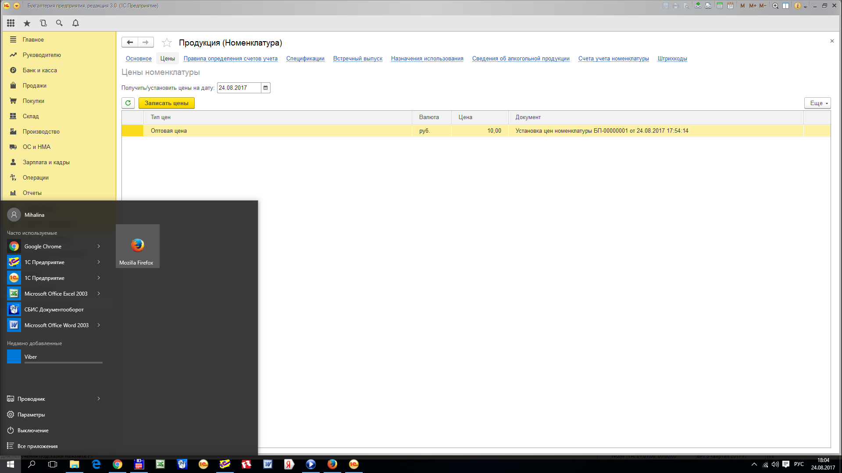This screenshot has width=842, height=473.
Task: Expand the Google Chrome jump list arrow
Action: [99, 246]
